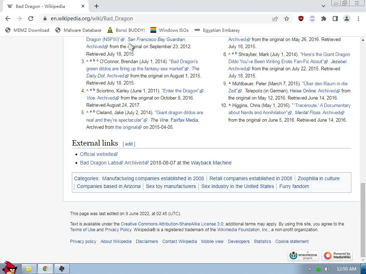Screen dimensions: 366x274
Task: Click the Chrome taskbar icon
Action: [x=45, y=269]
